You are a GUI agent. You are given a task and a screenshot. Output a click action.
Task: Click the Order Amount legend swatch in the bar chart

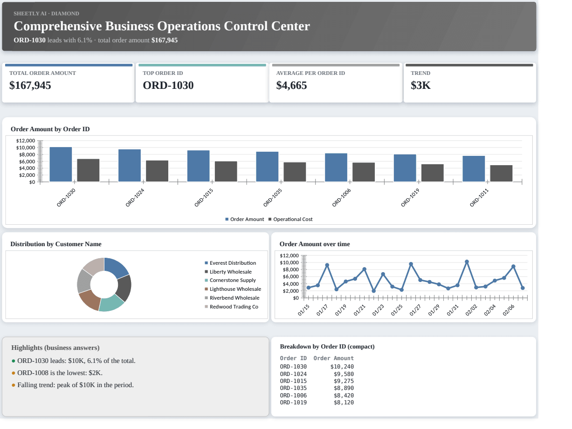click(227, 219)
